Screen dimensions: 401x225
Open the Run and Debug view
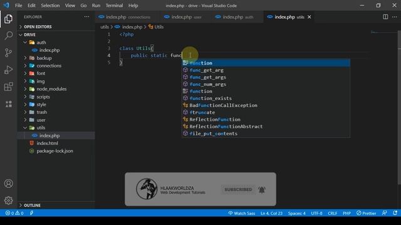click(x=8, y=69)
